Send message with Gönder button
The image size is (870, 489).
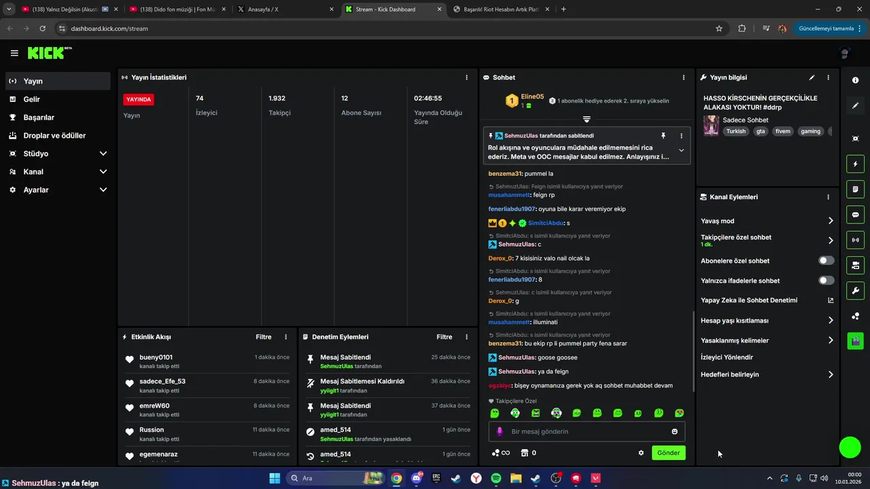[668, 453]
